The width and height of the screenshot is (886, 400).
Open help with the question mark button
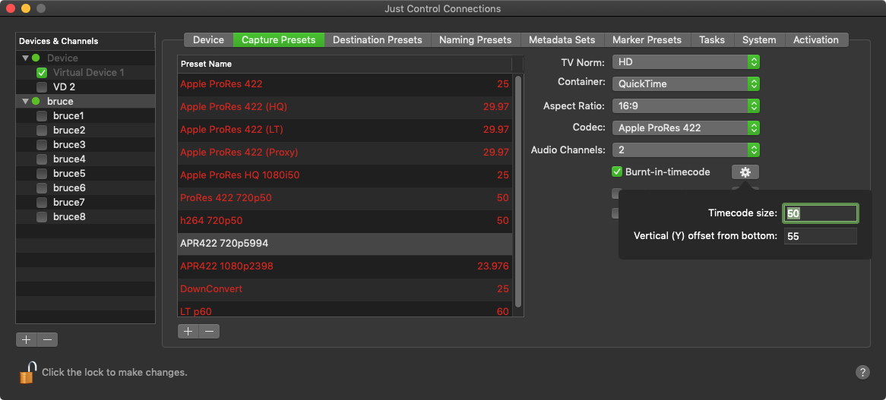tap(862, 372)
